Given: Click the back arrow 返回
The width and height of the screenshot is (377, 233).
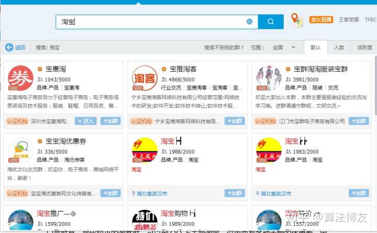Looking at the screenshot, I should coord(15,47).
